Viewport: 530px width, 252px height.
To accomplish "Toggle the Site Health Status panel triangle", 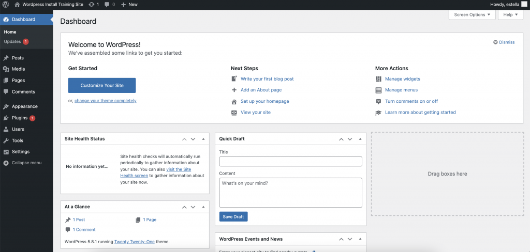I will click(x=203, y=139).
